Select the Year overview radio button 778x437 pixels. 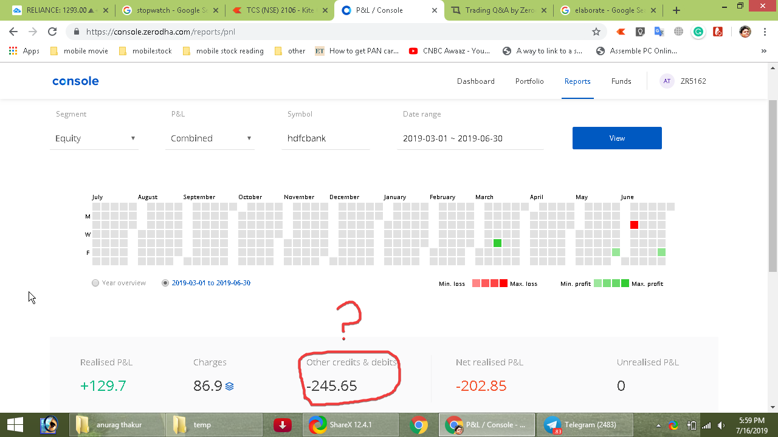tap(95, 282)
